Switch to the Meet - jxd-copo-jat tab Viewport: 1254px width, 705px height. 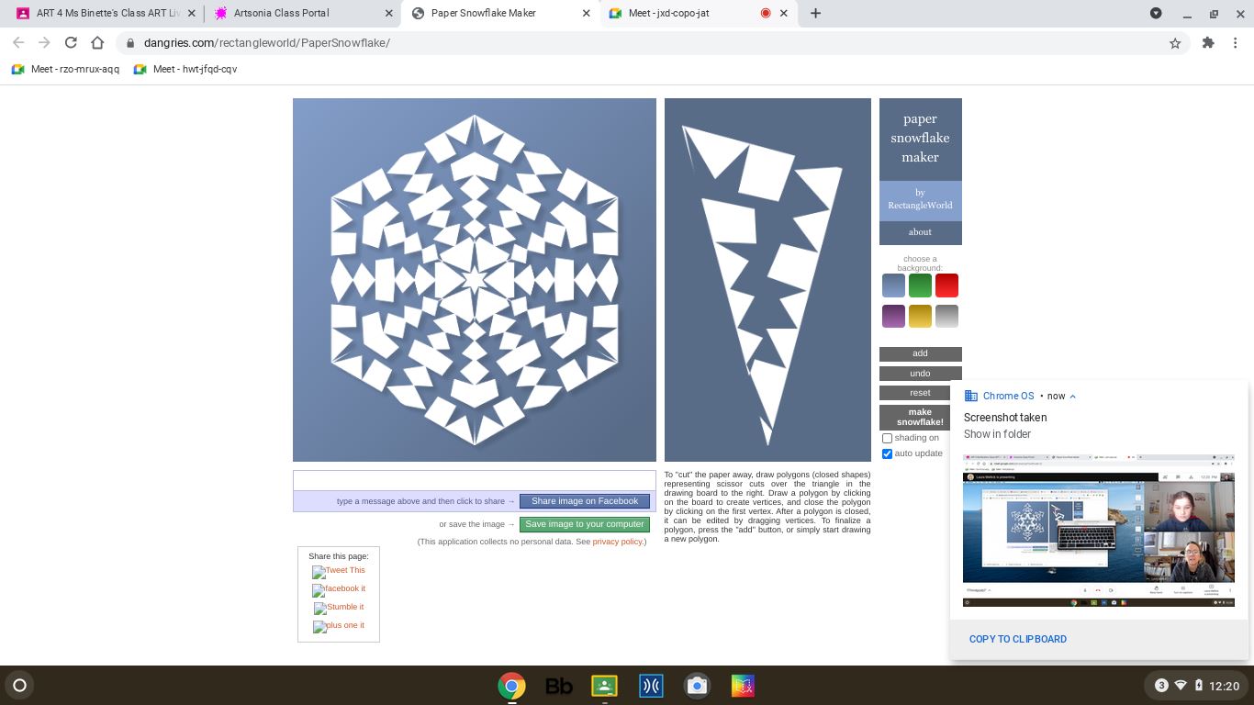[668, 13]
